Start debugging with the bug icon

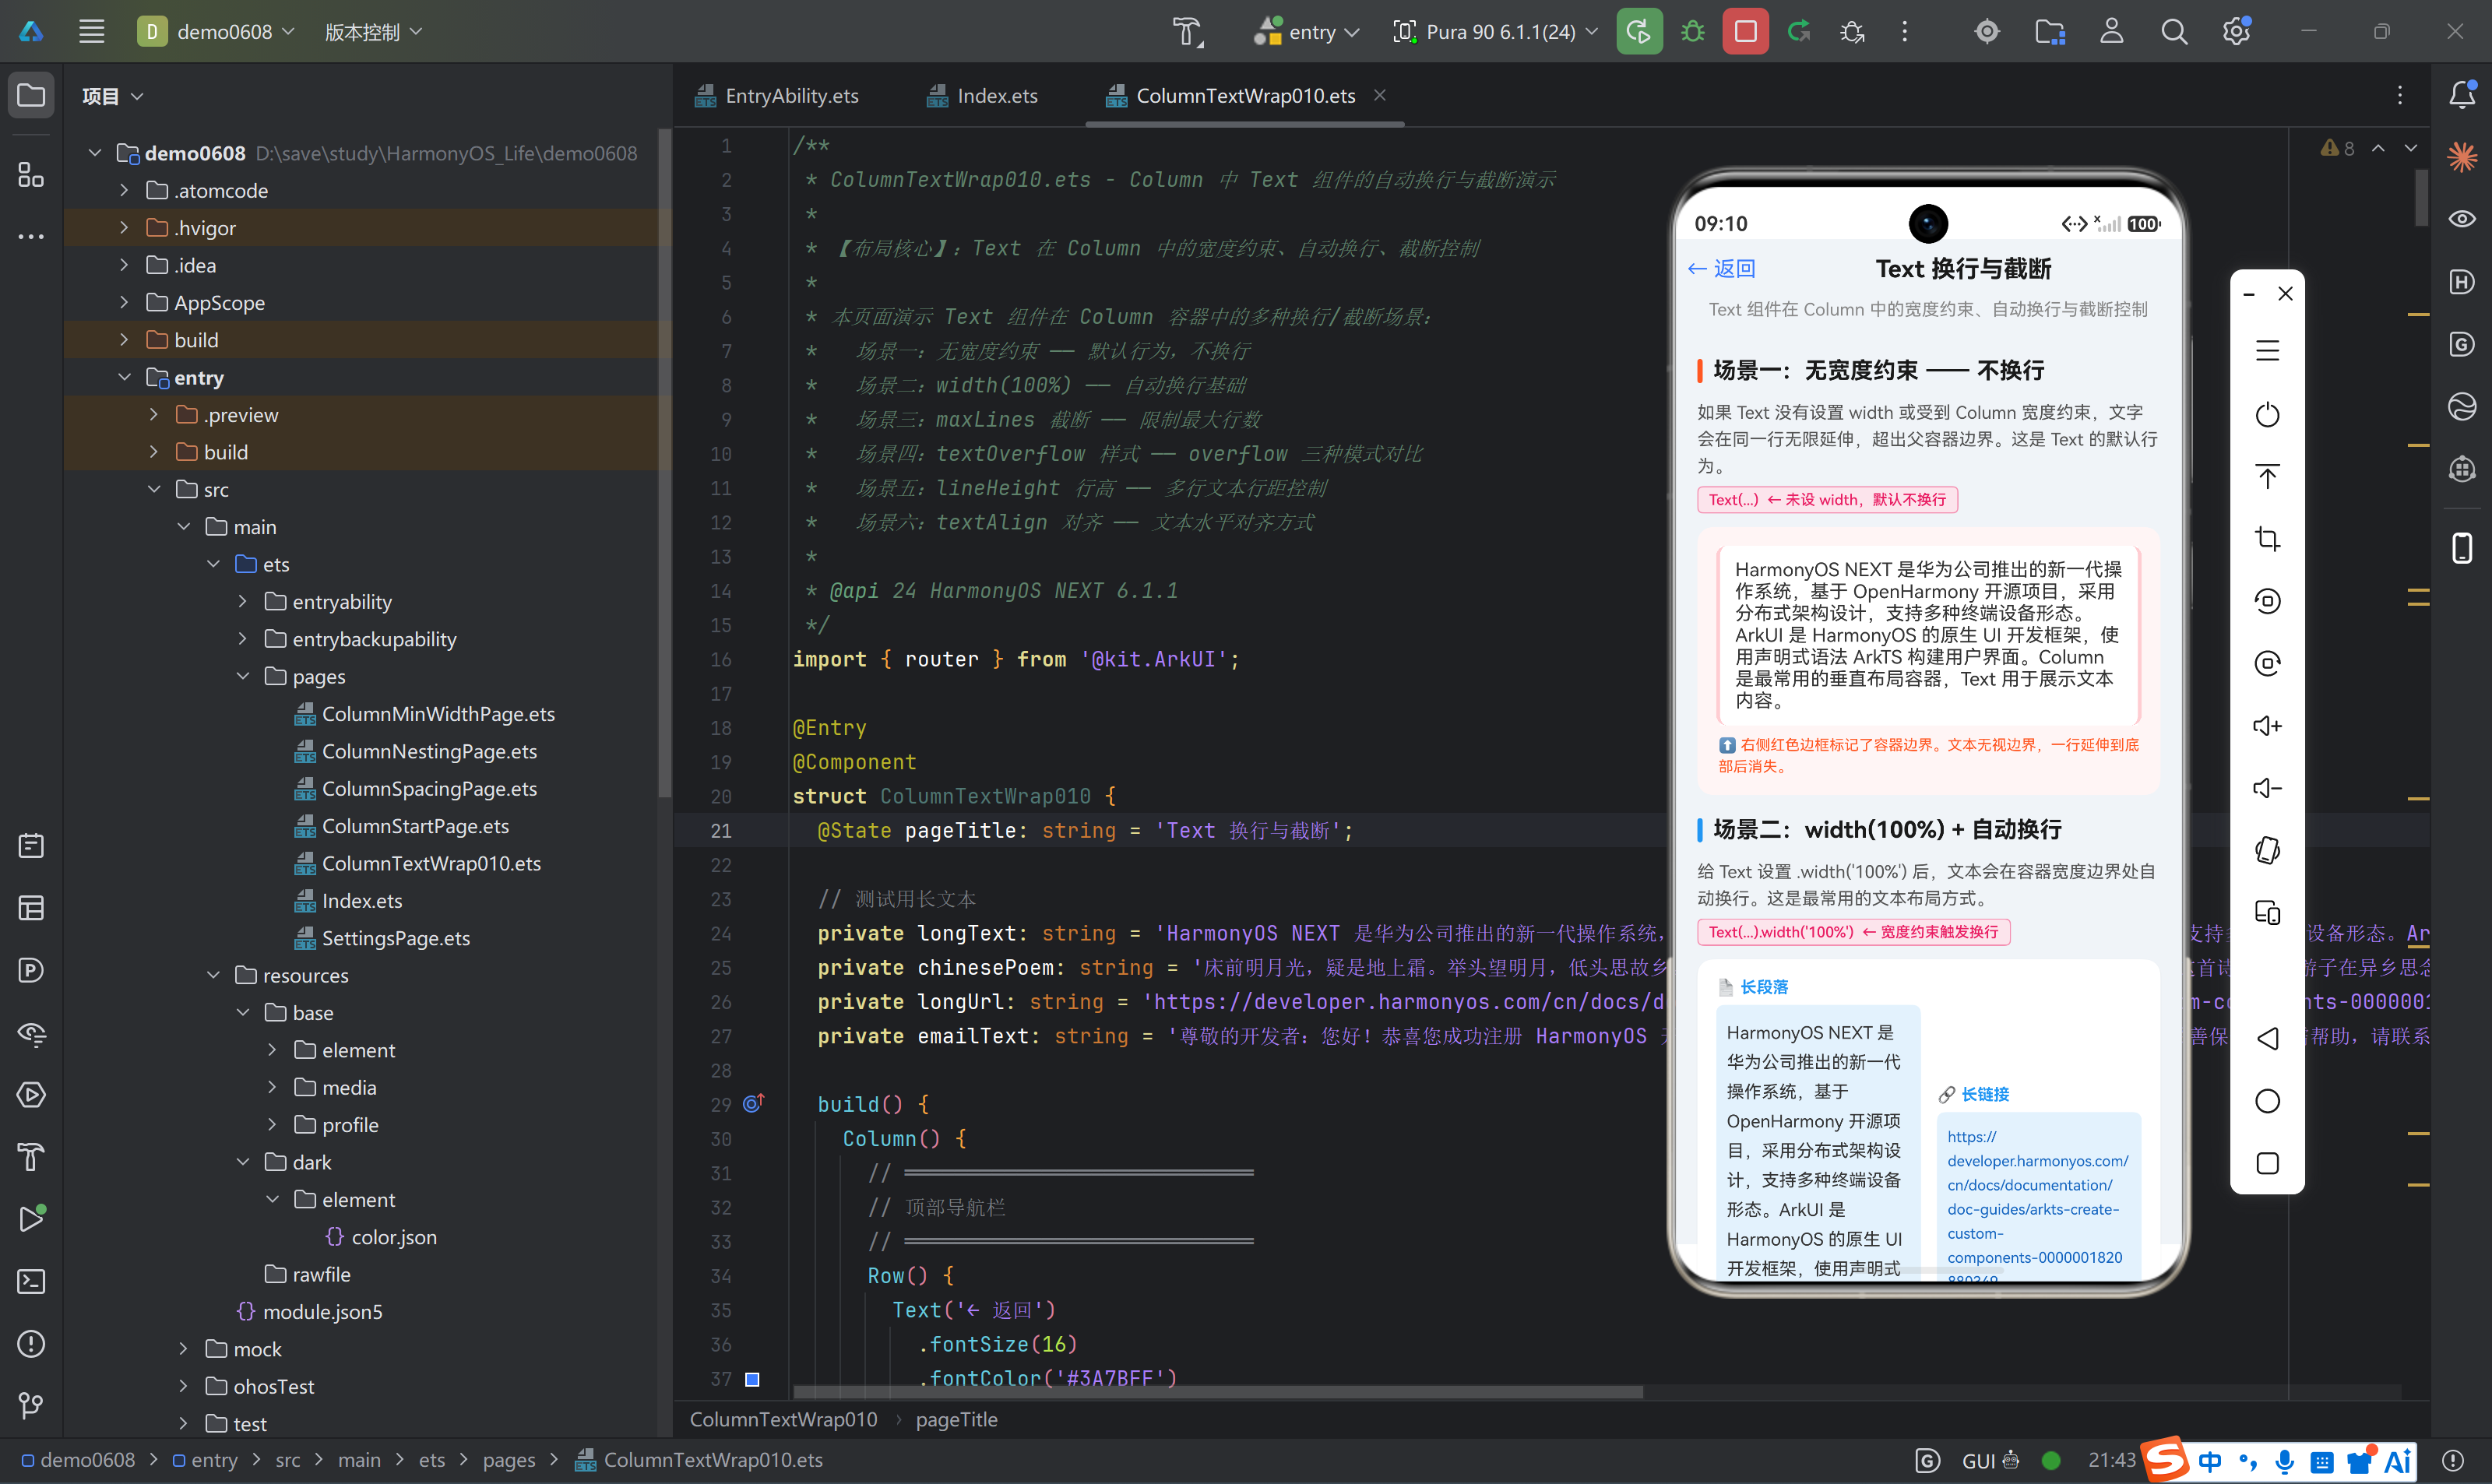tap(1693, 31)
